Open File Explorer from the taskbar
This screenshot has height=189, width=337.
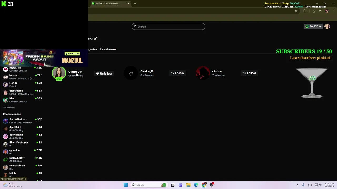coord(188,185)
